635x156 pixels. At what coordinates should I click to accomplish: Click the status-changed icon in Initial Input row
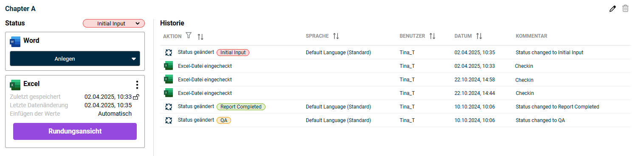click(169, 53)
